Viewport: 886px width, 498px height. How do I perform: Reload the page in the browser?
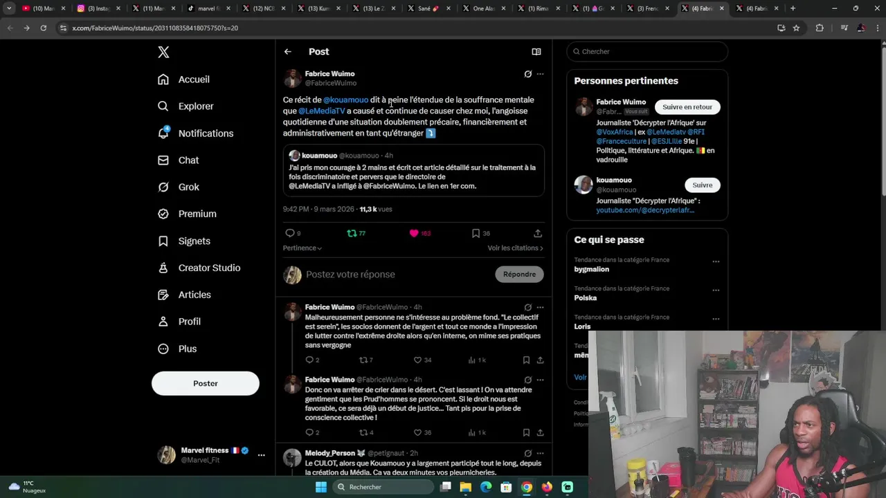(x=43, y=28)
